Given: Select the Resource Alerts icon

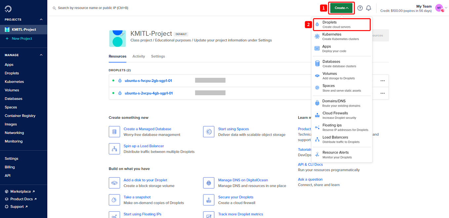Looking at the screenshot, I should pyautogui.click(x=316, y=154).
